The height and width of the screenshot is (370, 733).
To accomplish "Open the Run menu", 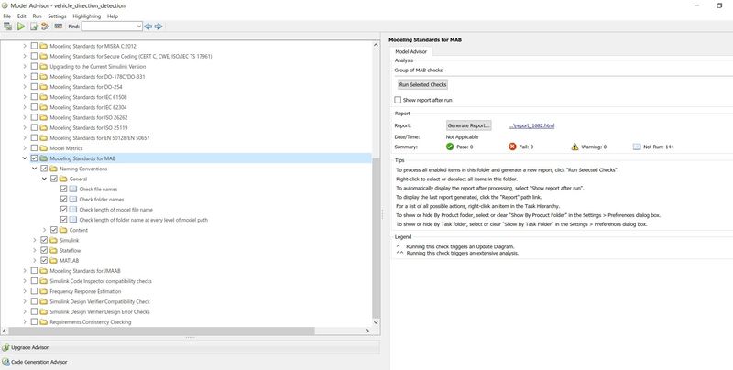I will tap(37, 16).
